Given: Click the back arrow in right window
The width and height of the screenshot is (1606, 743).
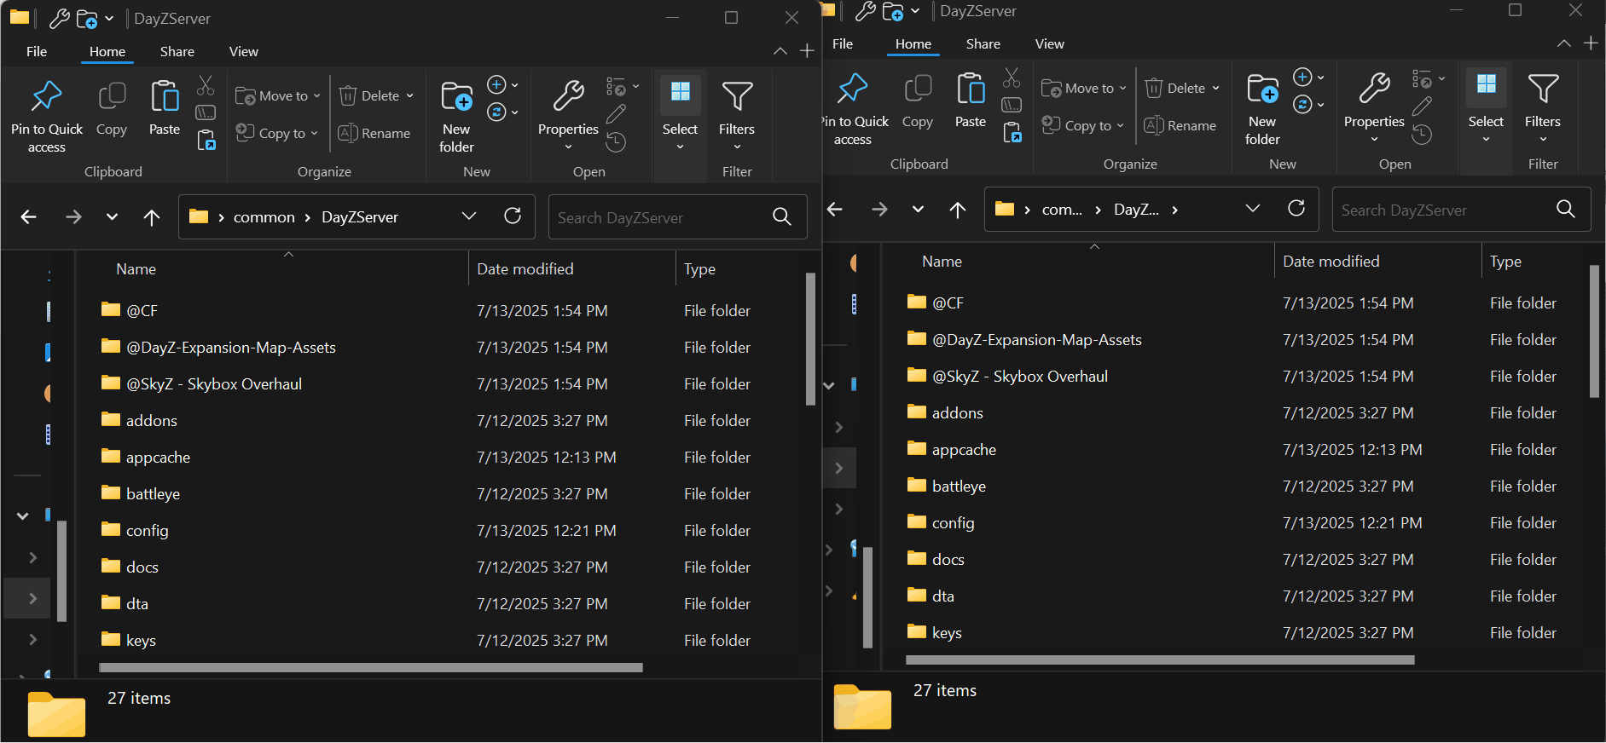Looking at the screenshot, I should tap(835, 210).
